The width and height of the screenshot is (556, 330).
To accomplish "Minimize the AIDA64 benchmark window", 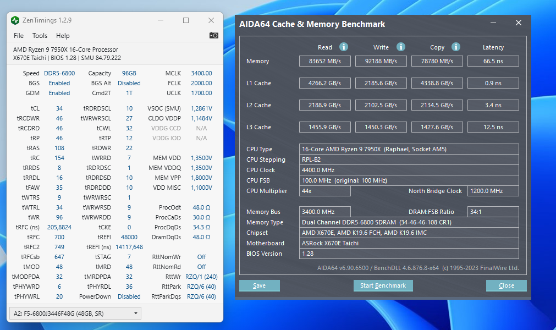I will pos(493,23).
